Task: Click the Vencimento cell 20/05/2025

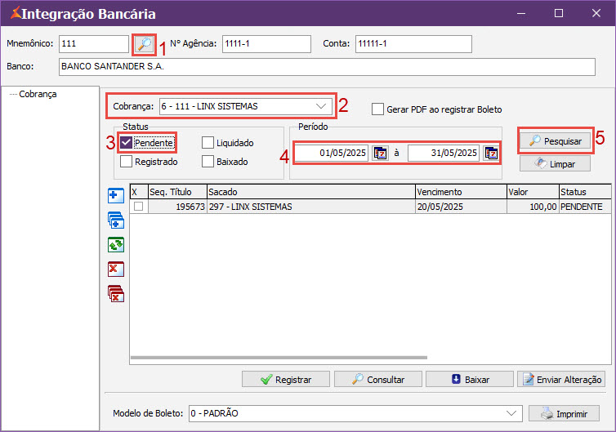Action: tap(462, 207)
